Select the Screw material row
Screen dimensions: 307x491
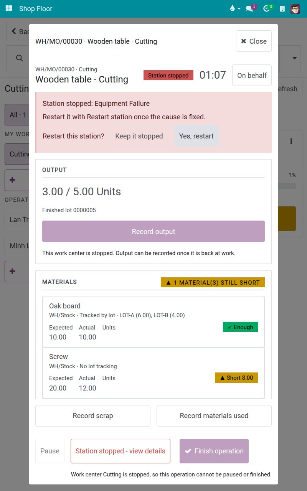153,373
